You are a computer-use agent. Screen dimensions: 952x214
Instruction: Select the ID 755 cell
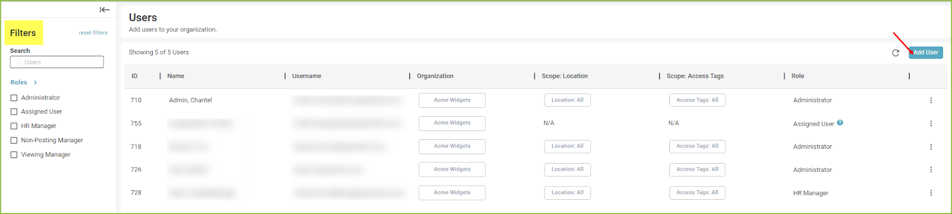coord(136,123)
